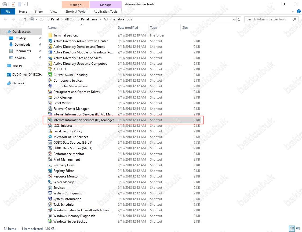302x232 pixels.
Task: Go up one folder level
Action: pyautogui.click(x=25, y=19)
